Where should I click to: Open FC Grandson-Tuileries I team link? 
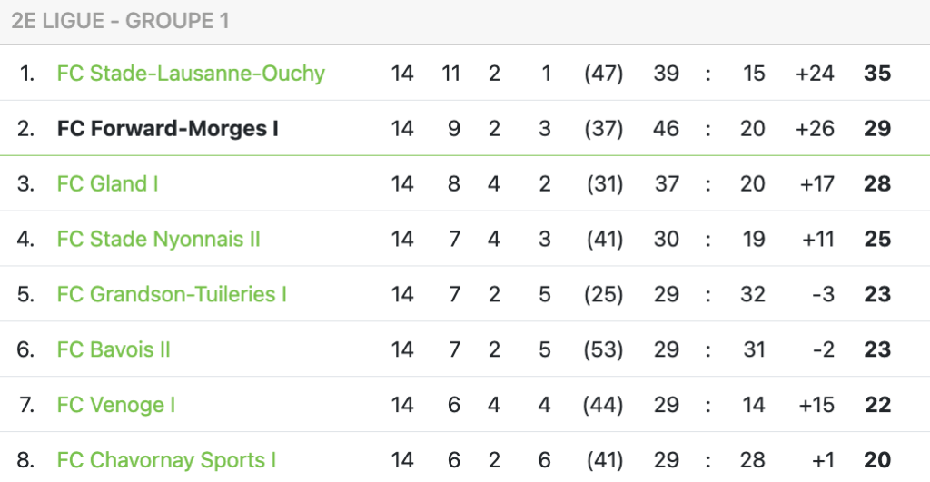point(172,293)
